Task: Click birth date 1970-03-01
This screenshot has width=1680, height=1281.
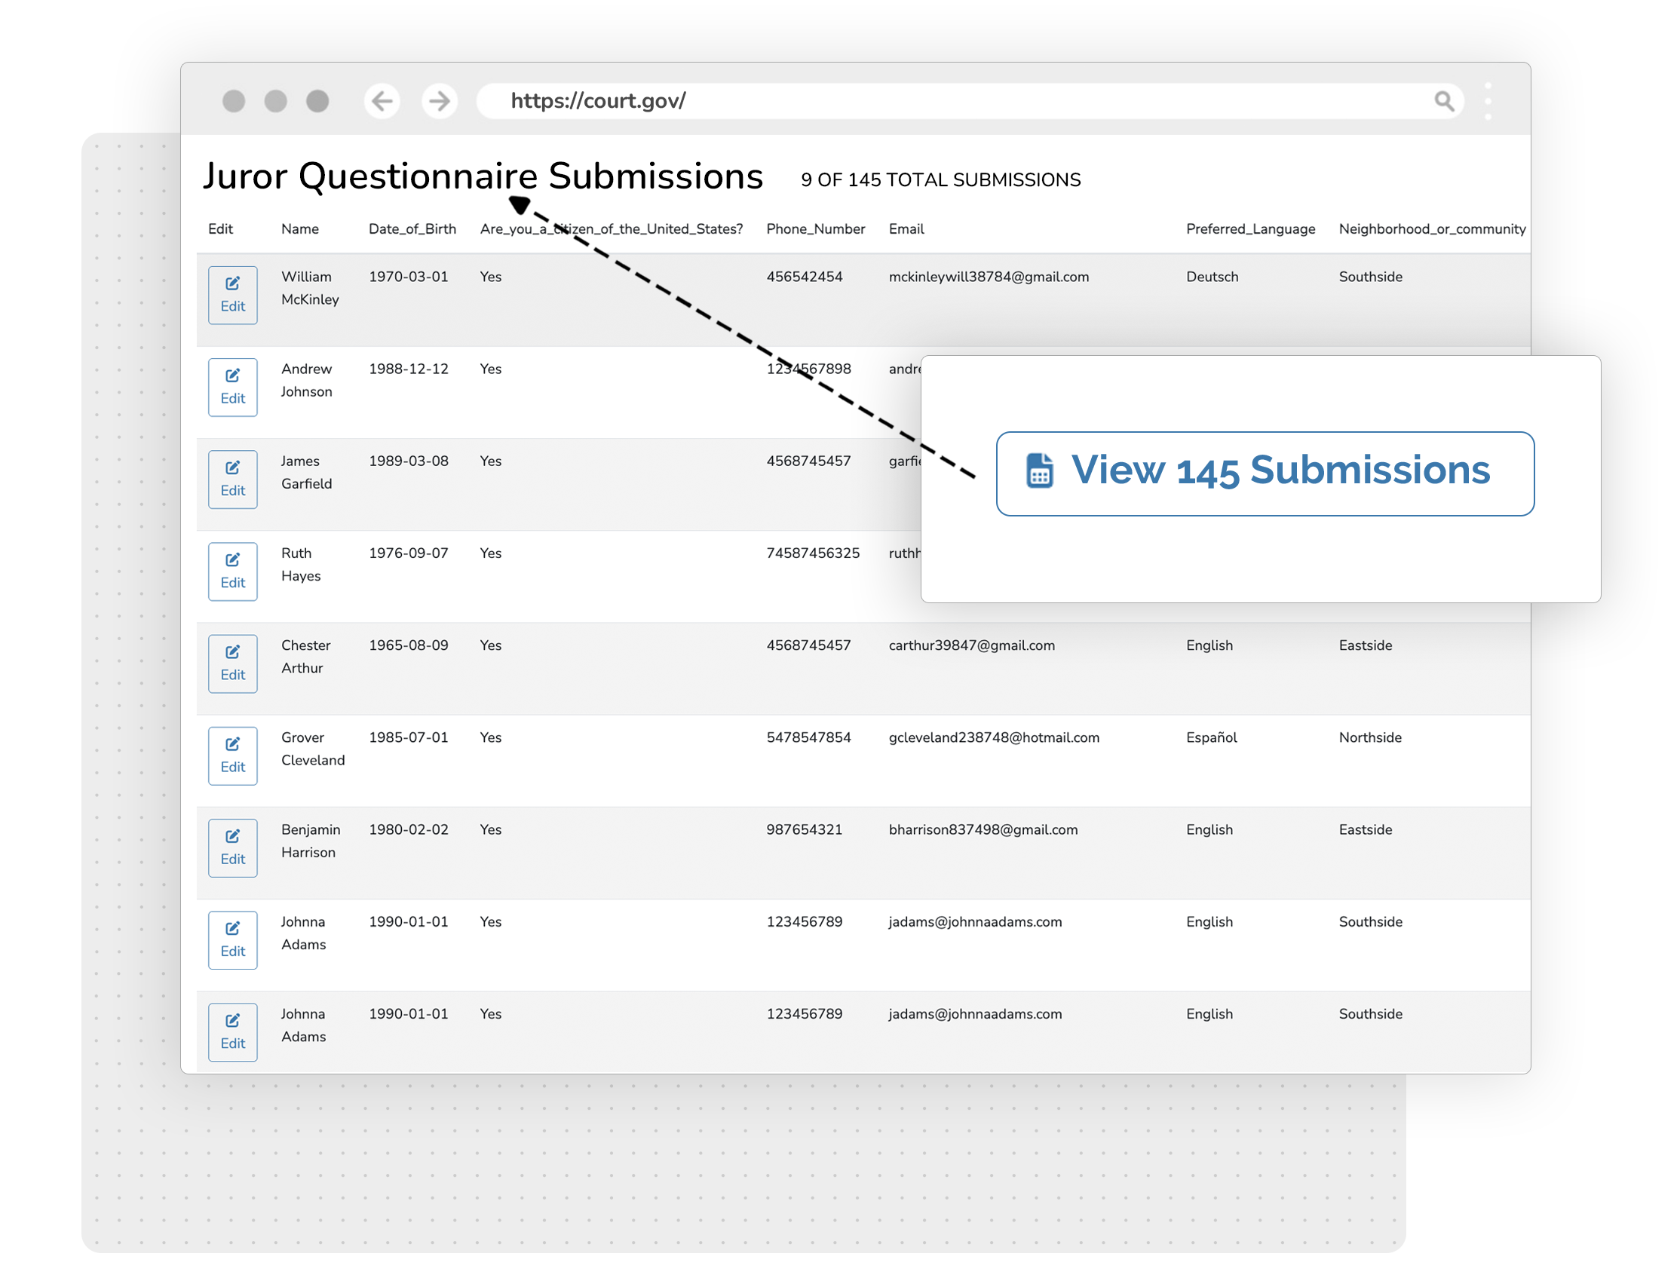Action: [409, 277]
